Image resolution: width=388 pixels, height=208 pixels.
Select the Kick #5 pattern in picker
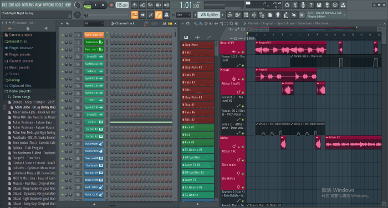tap(198, 127)
